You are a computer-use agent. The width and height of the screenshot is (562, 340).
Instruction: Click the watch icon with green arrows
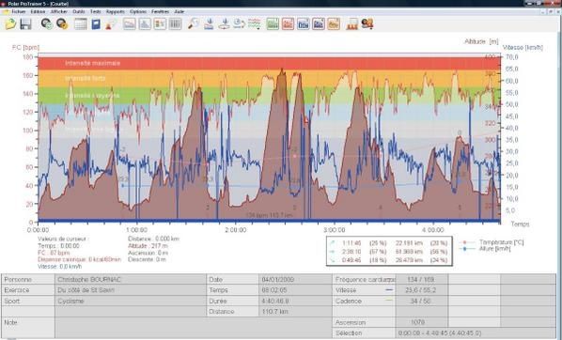tap(47, 24)
